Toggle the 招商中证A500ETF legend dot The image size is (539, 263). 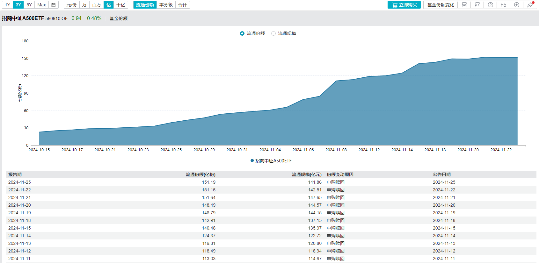(x=252, y=161)
